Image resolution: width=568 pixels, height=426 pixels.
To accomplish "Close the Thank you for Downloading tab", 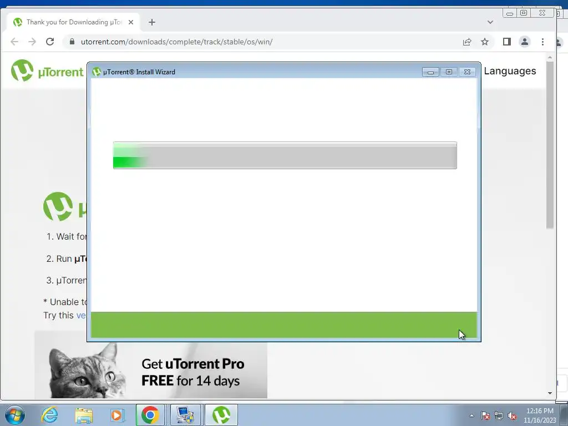I will (131, 22).
